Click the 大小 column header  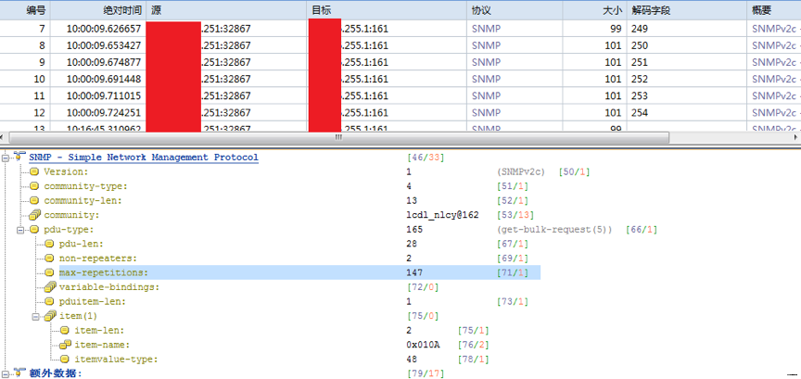pos(612,9)
